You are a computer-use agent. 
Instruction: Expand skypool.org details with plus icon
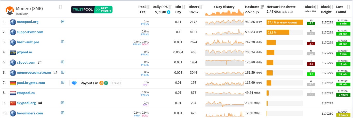tap(62, 103)
